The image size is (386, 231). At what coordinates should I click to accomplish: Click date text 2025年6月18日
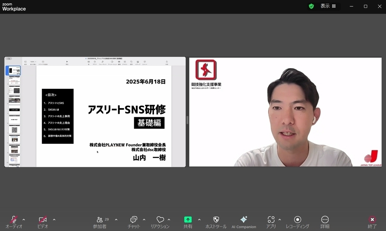[146, 82]
